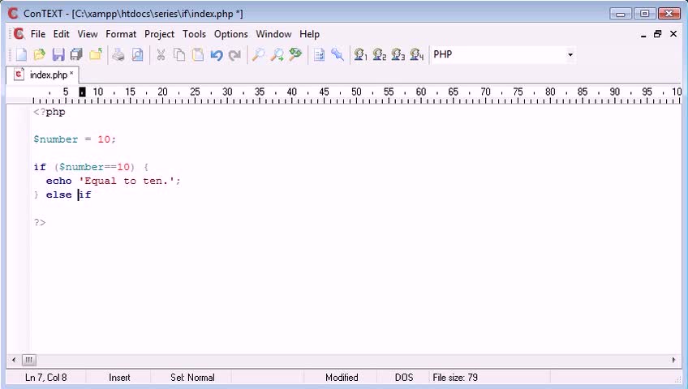Viewport: 688px width, 389px height.
Task: Save the file using floppy disk icon
Action: tap(58, 55)
